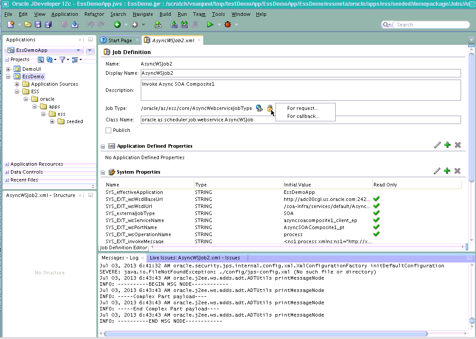The width and height of the screenshot is (476, 339).
Task: Open the SQL worksheet icon
Action: pos(158,25)
